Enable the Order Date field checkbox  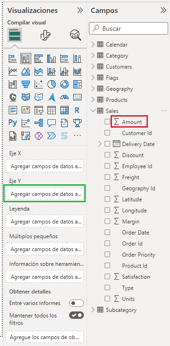[107, 232]
